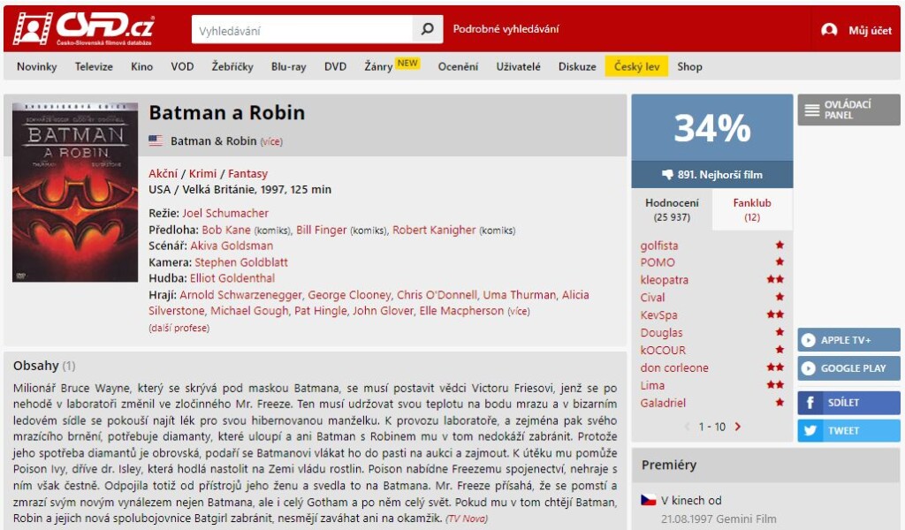Click the Google Play button
This screenshot has height=530, width=905.
(848, 368)
